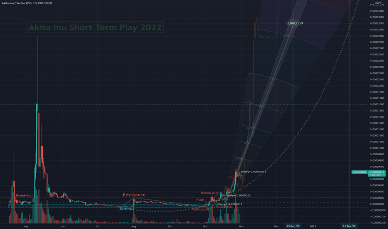Image resolution: width=388 pixels, height=229 pixels.
Task: Select the 'Break-out' label near the October candles
Action: tap(209, 193)
